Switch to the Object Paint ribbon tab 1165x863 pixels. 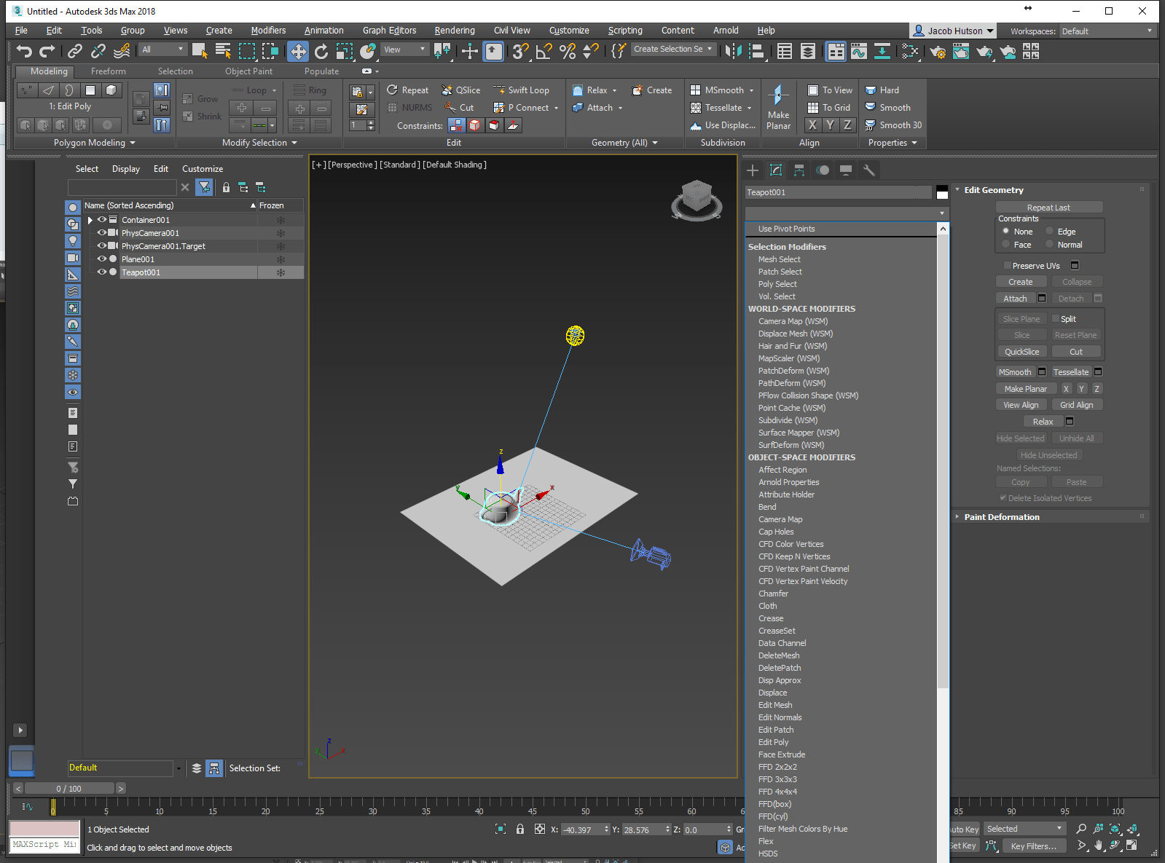tap(248, 71)
